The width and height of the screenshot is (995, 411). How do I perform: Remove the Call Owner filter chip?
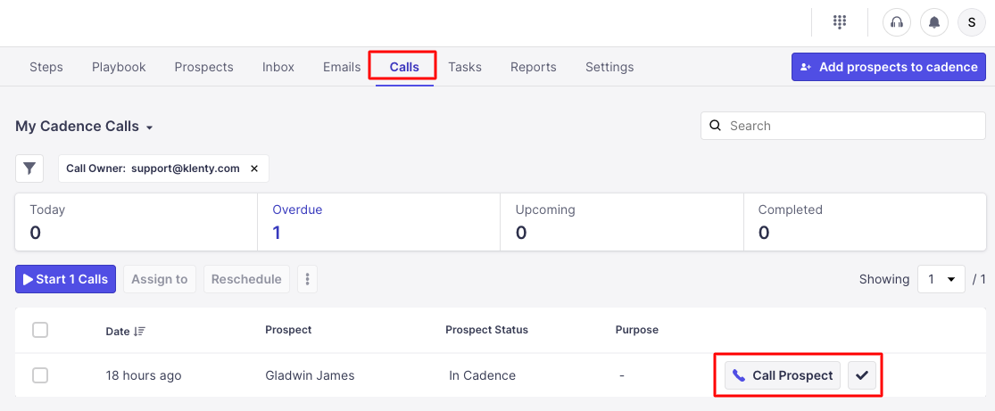(254, 168)
